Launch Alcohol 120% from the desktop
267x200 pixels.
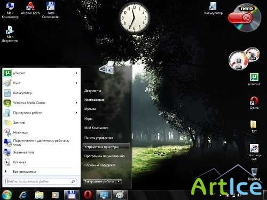[x=30, y=9]
